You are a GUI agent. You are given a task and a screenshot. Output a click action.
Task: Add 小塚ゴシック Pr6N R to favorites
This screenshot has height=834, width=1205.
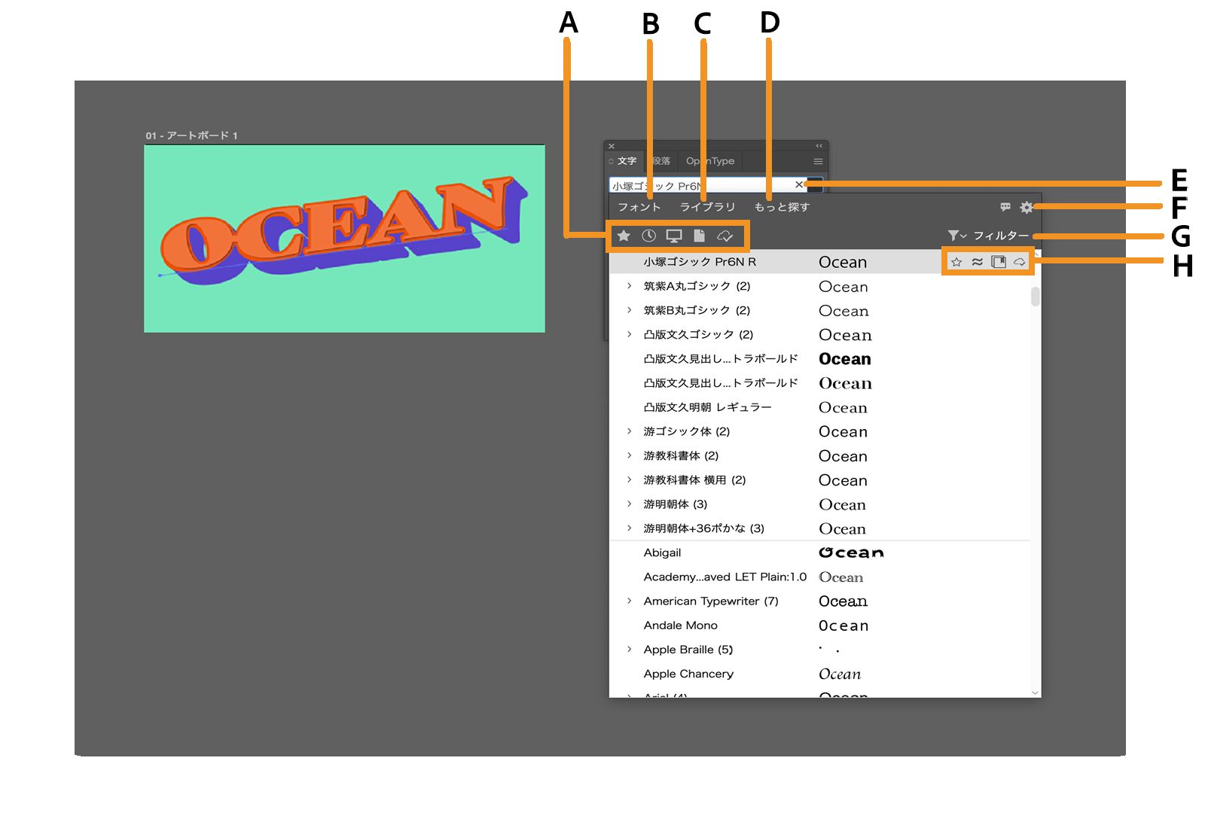[x=956, y=262]
